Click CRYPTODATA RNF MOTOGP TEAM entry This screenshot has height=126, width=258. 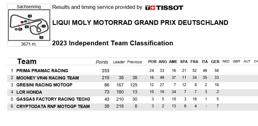point(53,106)
